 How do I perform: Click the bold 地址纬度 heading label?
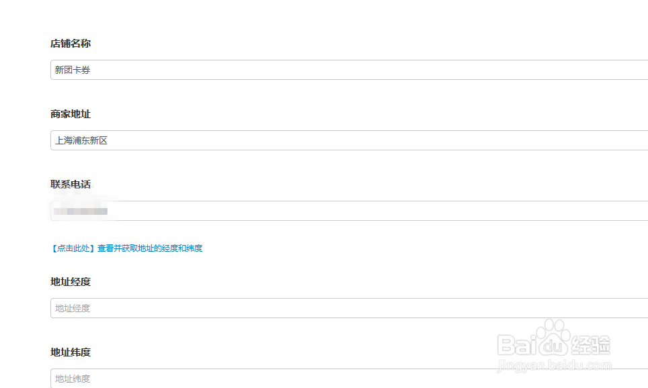(71, 352)
